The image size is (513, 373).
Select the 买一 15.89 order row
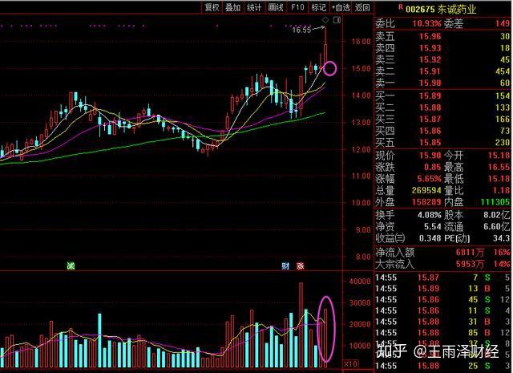click(442, 96)
